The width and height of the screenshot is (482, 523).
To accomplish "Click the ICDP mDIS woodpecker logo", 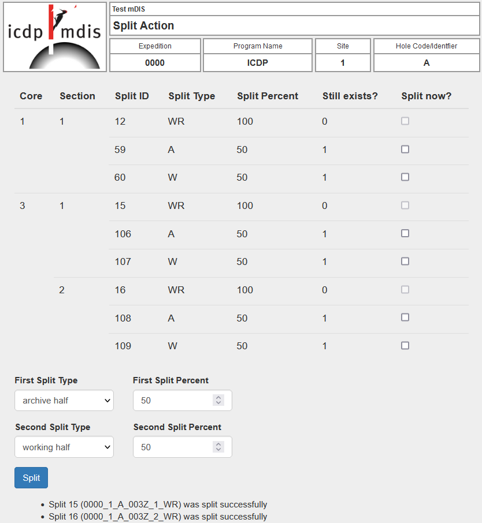I will (x=55, y=37).
